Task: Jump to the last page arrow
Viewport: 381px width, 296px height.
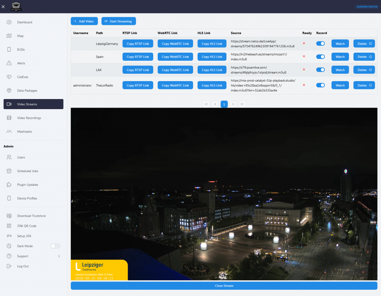Action: pyautogui.click(x=242, y=104)
